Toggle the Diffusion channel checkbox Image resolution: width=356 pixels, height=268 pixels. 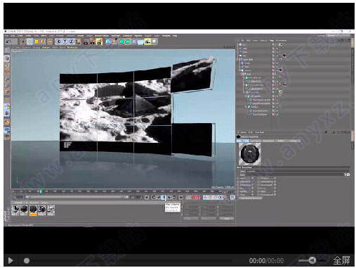[x=275, y=179]
